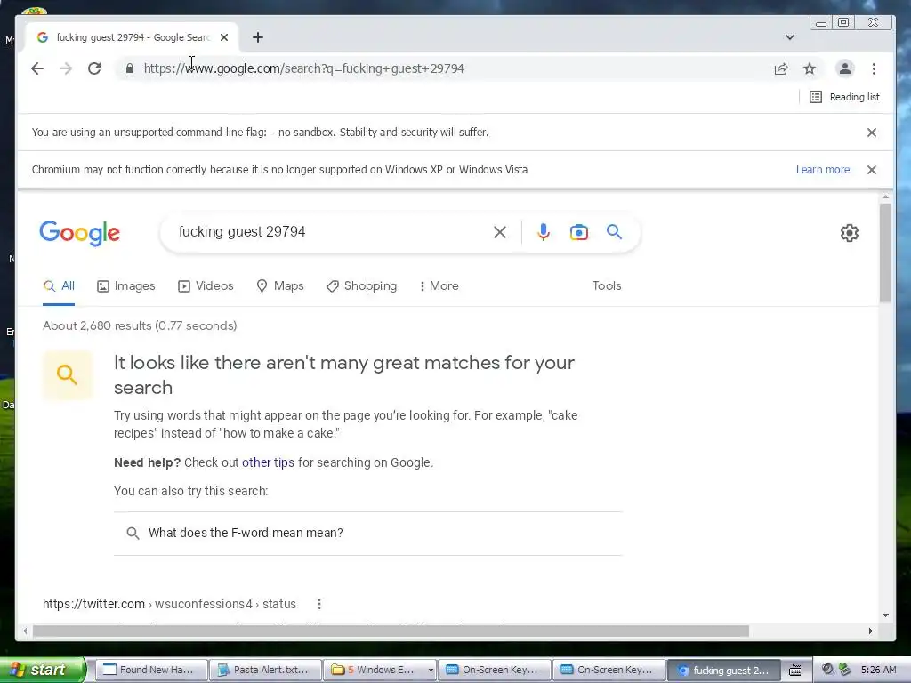Switch to the Shopping tab
911x683 pixels.
pos(361,285)
